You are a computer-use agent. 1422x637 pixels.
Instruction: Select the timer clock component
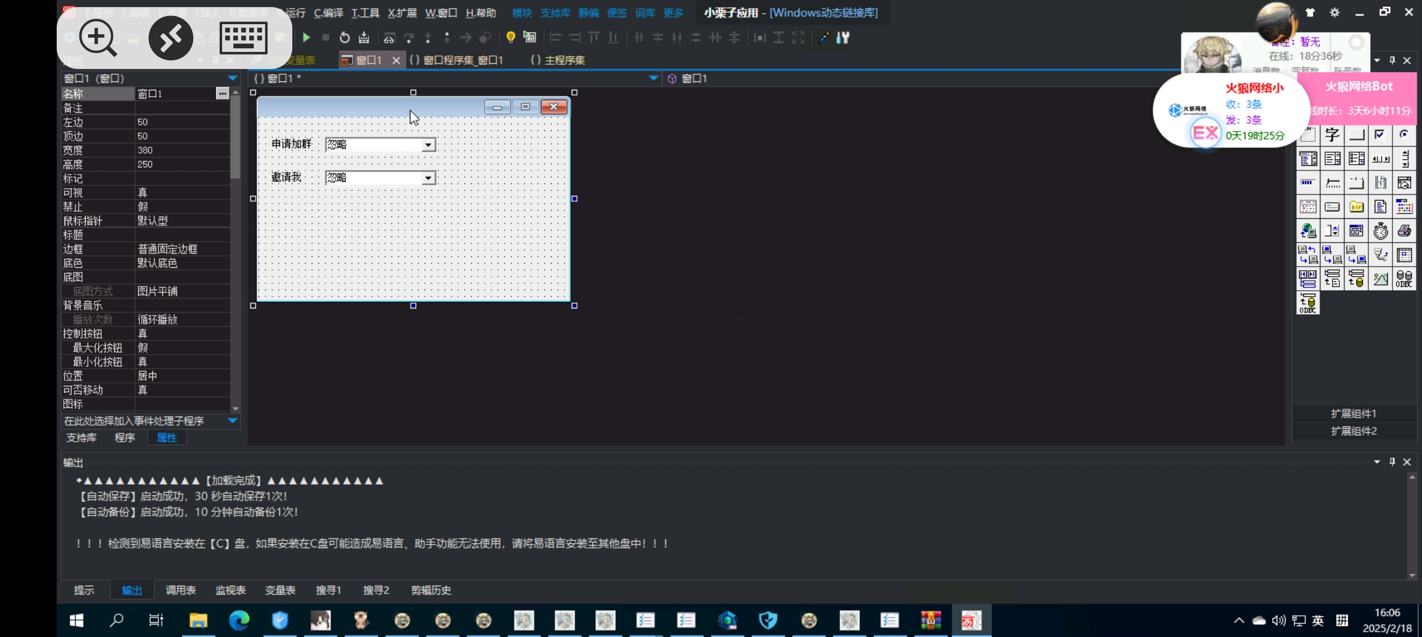(1380, 231)
